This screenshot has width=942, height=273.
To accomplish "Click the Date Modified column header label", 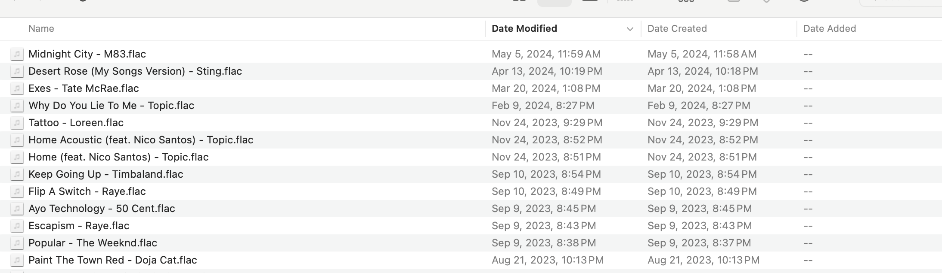I will click(x=524, y=29).
